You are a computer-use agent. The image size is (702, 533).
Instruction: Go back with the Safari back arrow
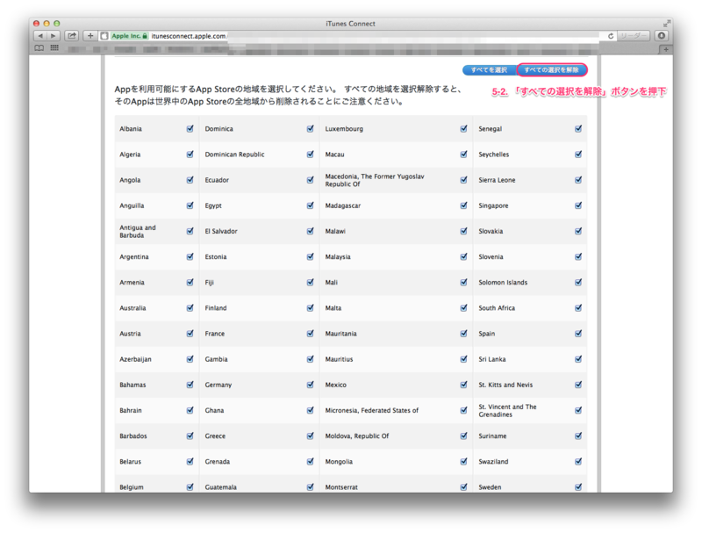click(39, 36)
